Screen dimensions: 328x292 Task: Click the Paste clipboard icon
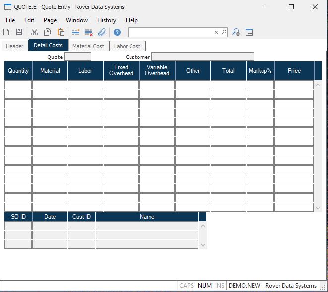tap(61, 32)
